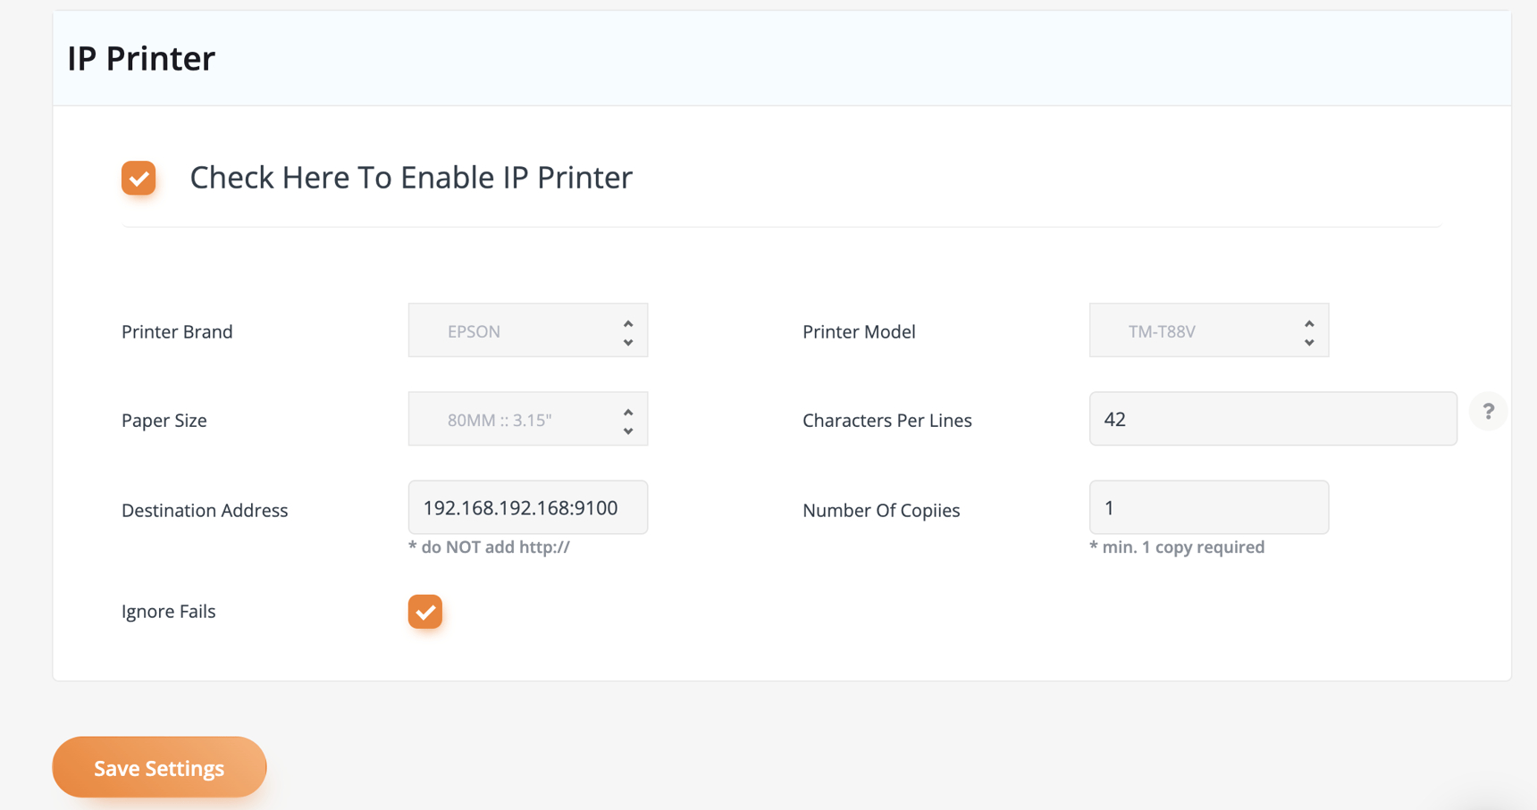Click the Characters Per Lines value field

click(x=1272, y=418)
